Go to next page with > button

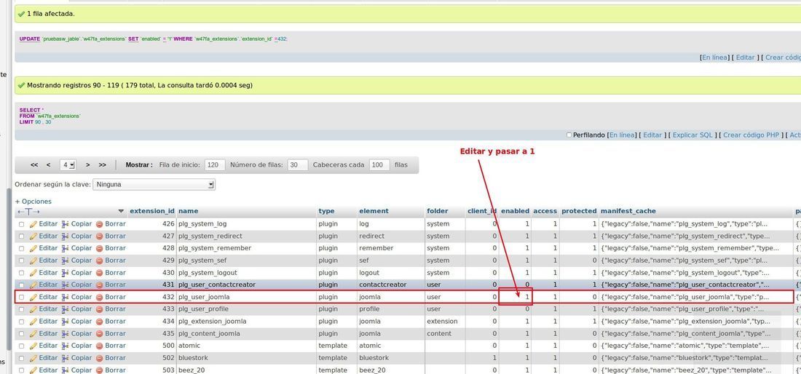click(88, 164)
